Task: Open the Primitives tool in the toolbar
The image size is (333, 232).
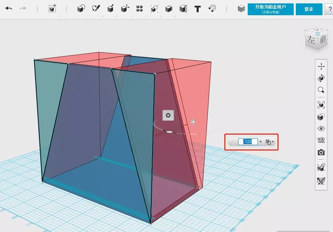Action: [81, 9]
